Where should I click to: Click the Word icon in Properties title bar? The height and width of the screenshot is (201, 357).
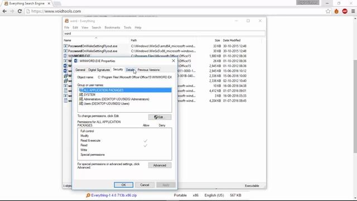click(x=76, y=61)
